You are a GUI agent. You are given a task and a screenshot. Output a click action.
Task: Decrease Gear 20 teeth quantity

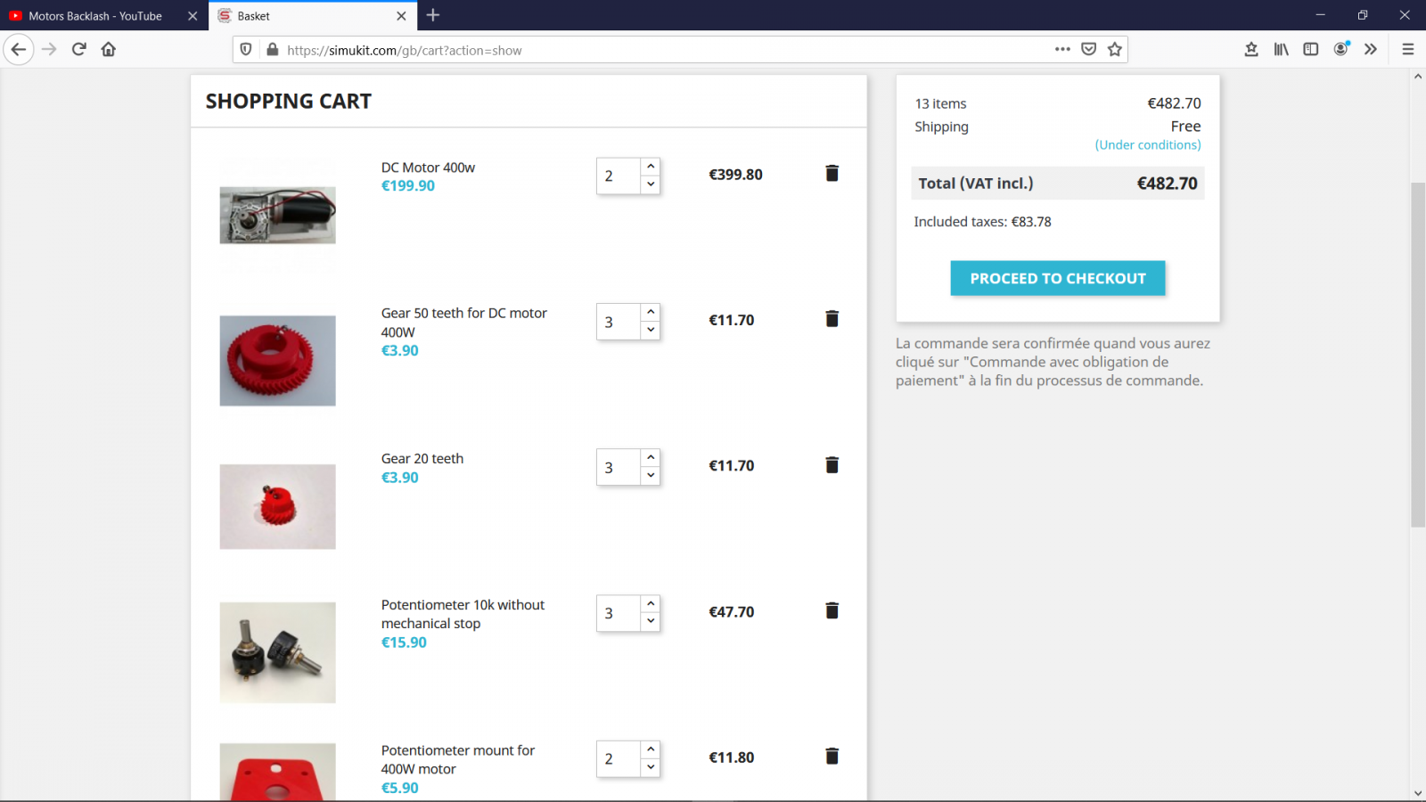tap(651, 476)
